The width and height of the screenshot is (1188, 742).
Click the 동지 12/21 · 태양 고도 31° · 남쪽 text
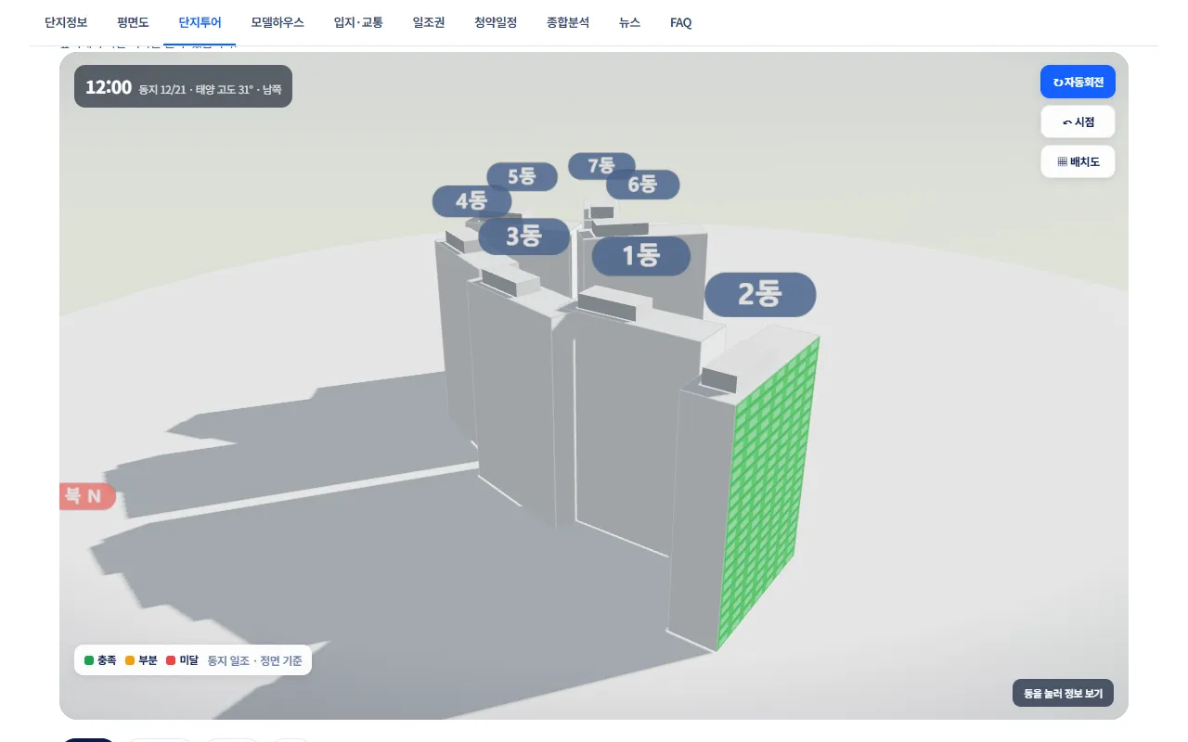(210, 90)
